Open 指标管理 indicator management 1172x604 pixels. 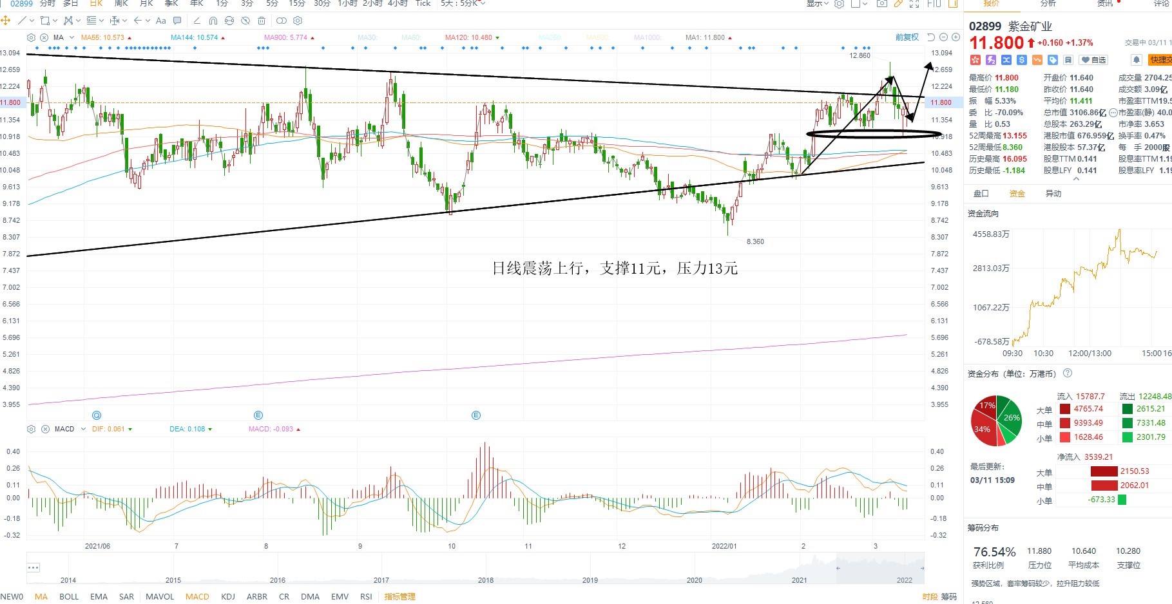click(x=399, y=597)
